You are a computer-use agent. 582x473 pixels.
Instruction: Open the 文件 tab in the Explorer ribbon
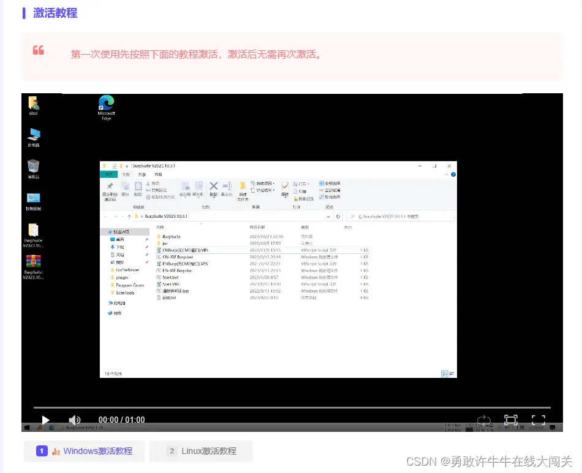109,174
